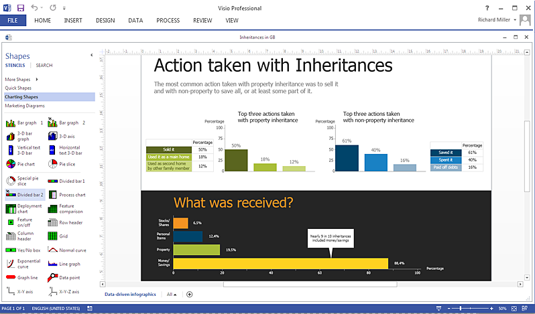
Task: Pick the Row header shape
Action: [x=65, y=222]
